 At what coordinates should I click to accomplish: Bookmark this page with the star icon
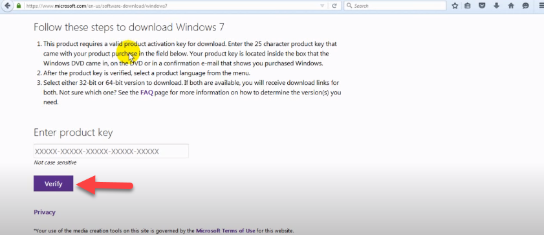point(455,6)
